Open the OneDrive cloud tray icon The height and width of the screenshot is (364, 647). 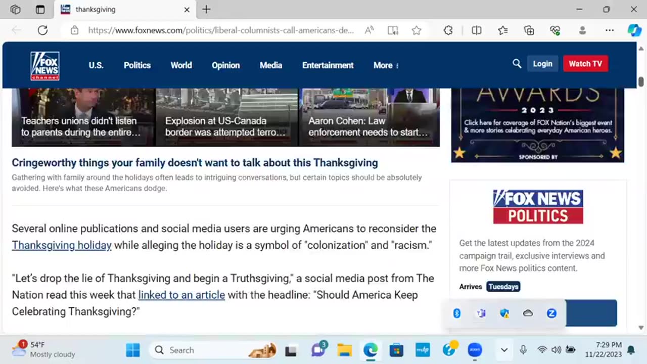click(528, 313)
